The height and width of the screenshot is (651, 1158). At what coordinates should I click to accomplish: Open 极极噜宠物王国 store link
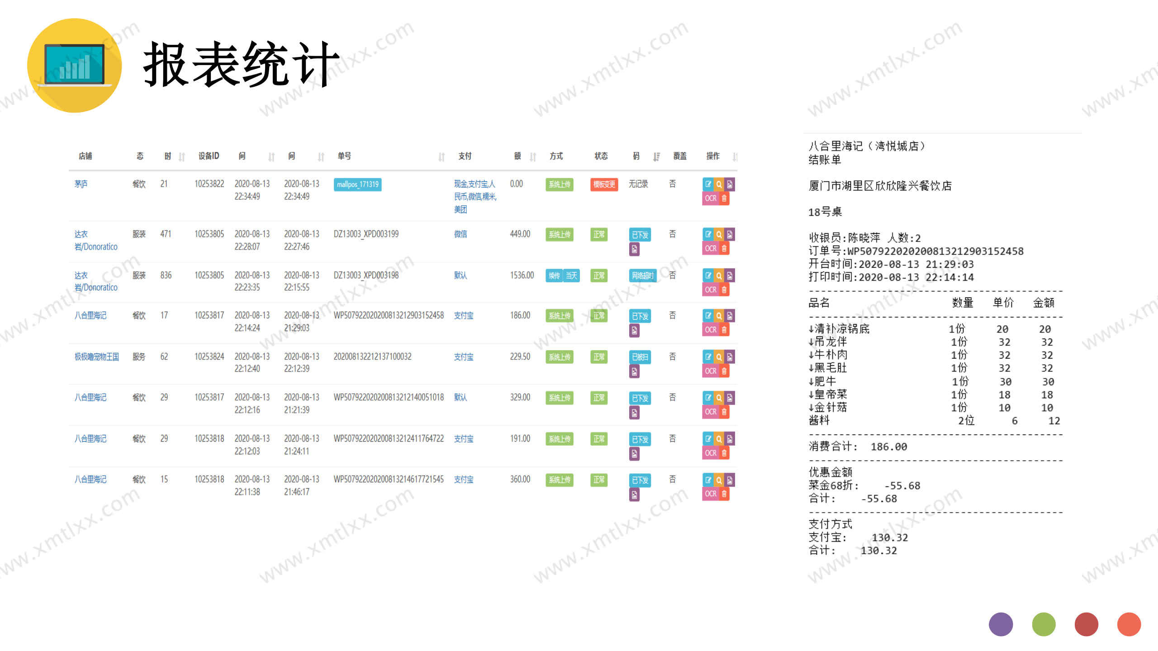(x=97, y=357)
